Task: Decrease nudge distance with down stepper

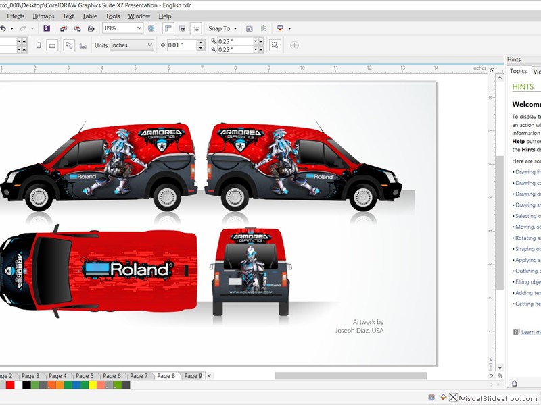Action: (x=201, y=48)
